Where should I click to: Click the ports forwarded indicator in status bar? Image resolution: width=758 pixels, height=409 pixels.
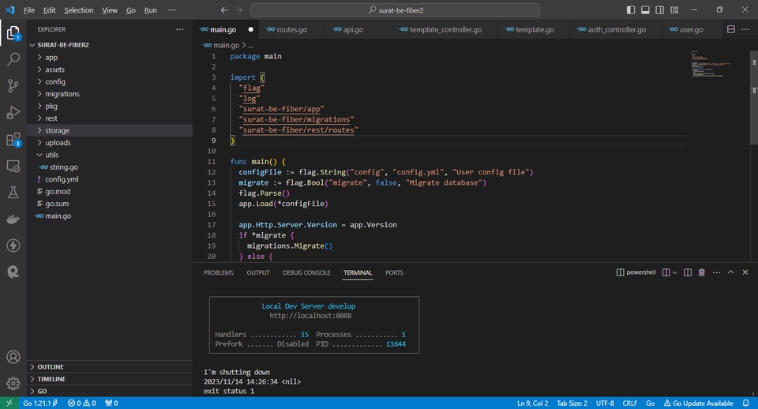(x=111, y=403)
